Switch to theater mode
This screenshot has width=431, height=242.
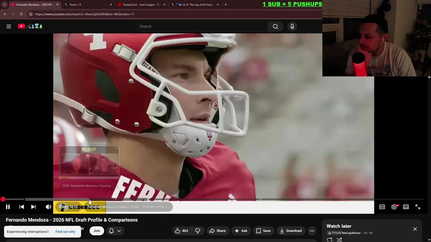406,207
